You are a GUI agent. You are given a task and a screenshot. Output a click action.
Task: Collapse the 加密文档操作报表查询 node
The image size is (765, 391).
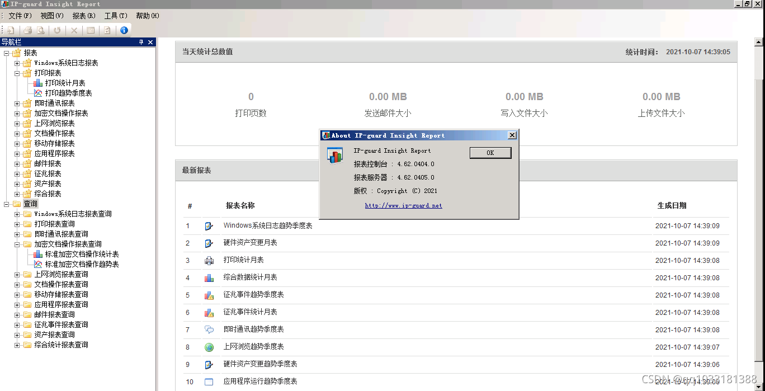tap(17, 244)
